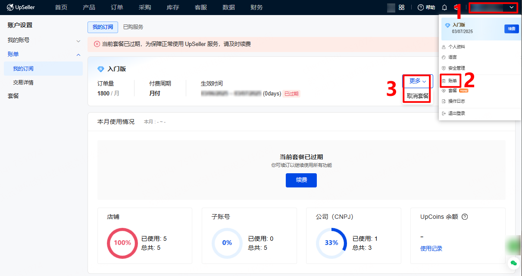This screenshot has width=522, height=276.
Task: Open 采购 in top navigation
Action: click(145, 7)
